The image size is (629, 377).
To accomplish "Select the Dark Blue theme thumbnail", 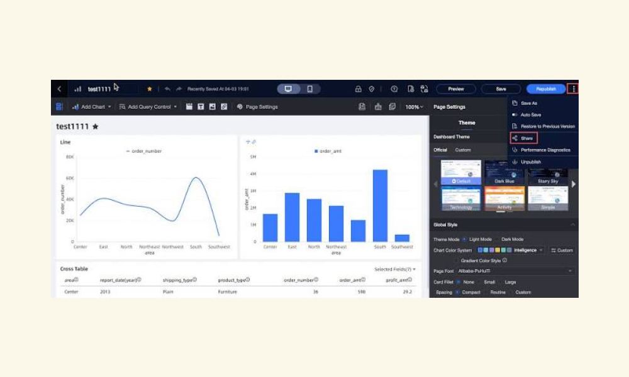I will coord(504,172).
